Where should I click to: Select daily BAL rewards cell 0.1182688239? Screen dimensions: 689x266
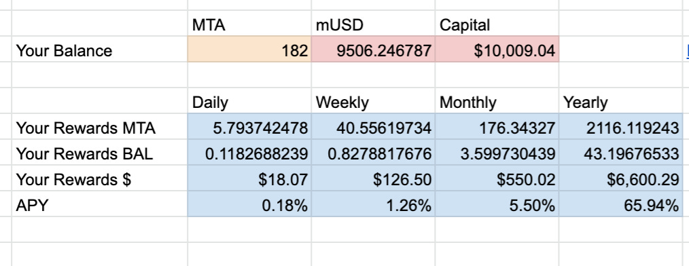tap(249, 153)
